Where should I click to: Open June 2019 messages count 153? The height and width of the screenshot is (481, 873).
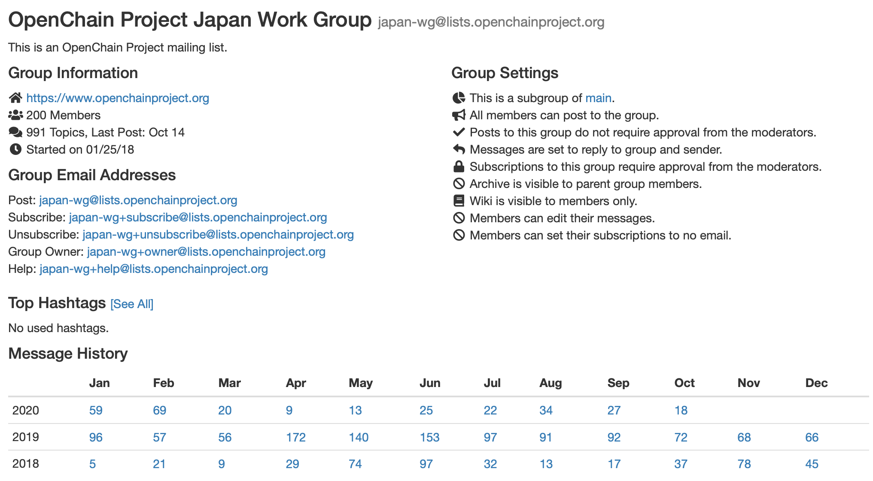pyautogui.click(x=430, y=438)
